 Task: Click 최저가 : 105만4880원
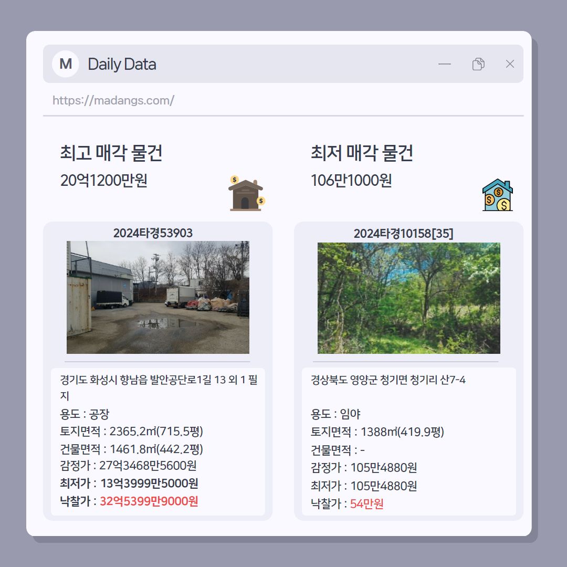coord(364,486)
